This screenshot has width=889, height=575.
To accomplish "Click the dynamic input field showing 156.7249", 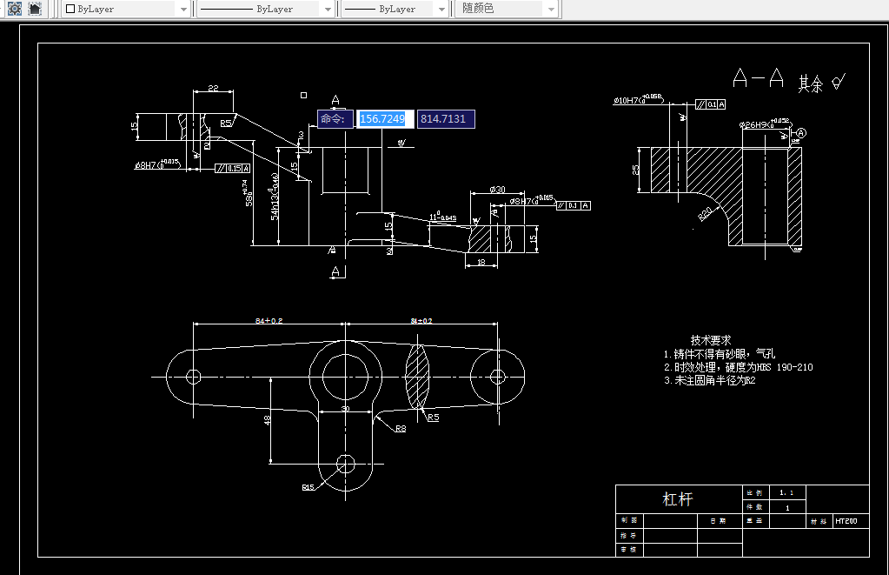I will point(385,118).
